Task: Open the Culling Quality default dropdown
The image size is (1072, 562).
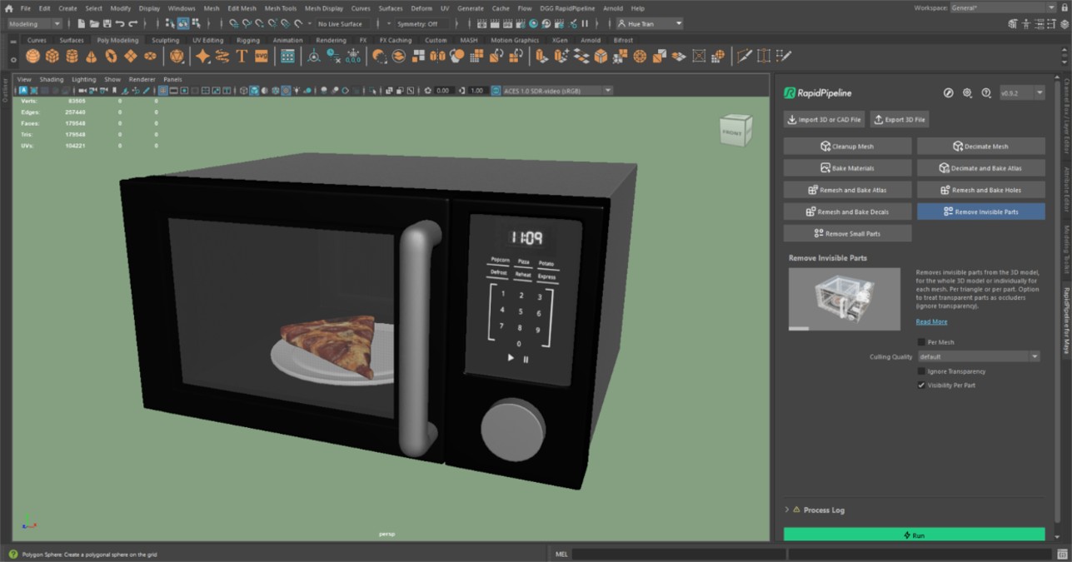Action: point(978,356)
